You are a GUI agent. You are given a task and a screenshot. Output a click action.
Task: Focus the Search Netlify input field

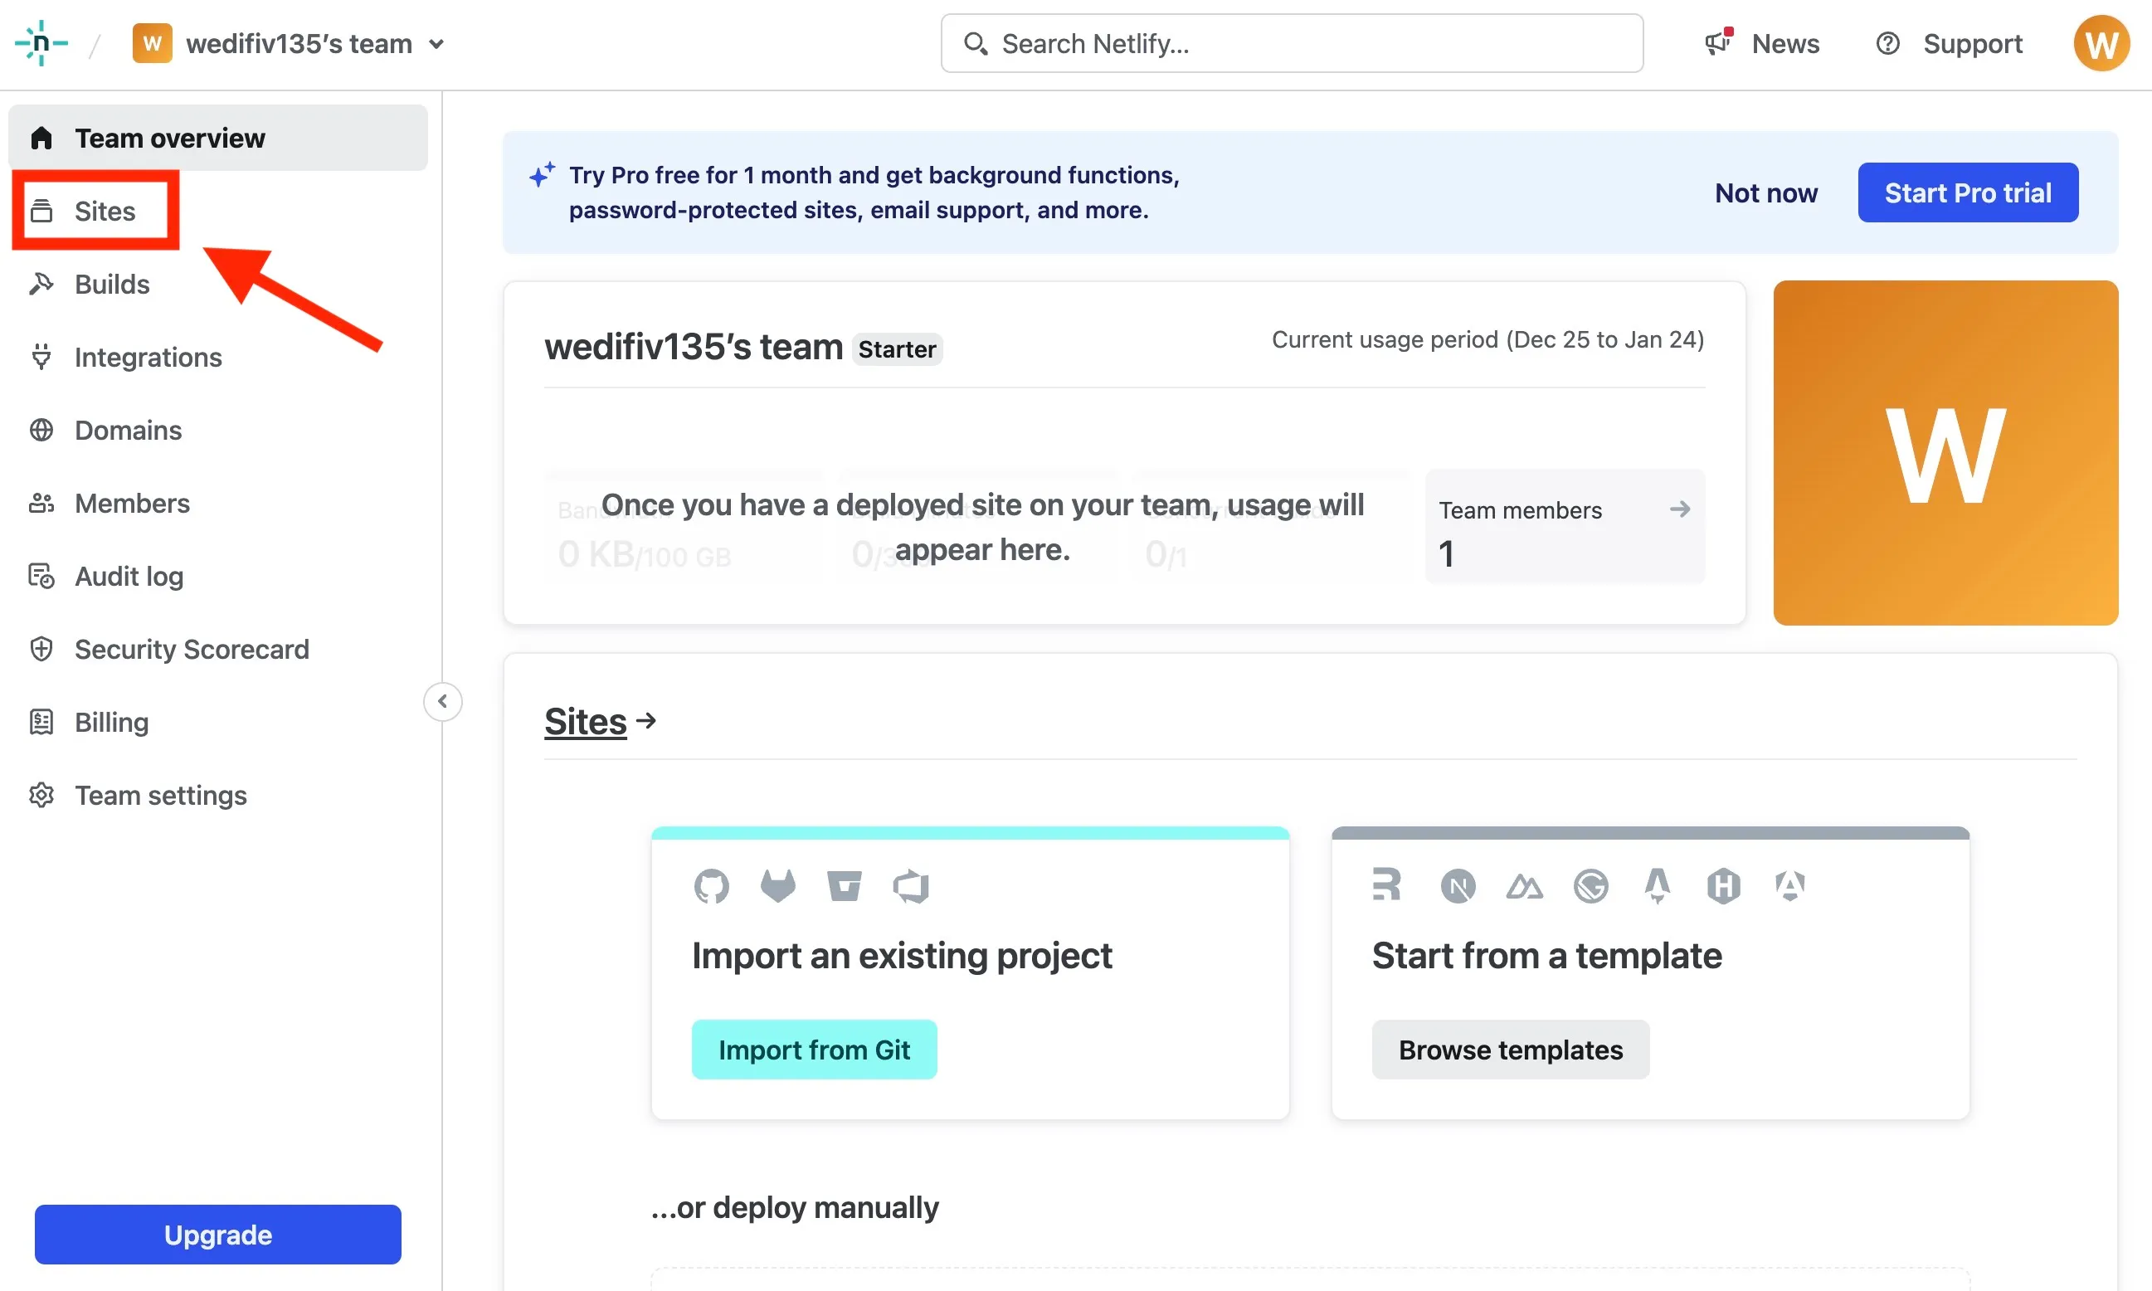click(1292, 43)
